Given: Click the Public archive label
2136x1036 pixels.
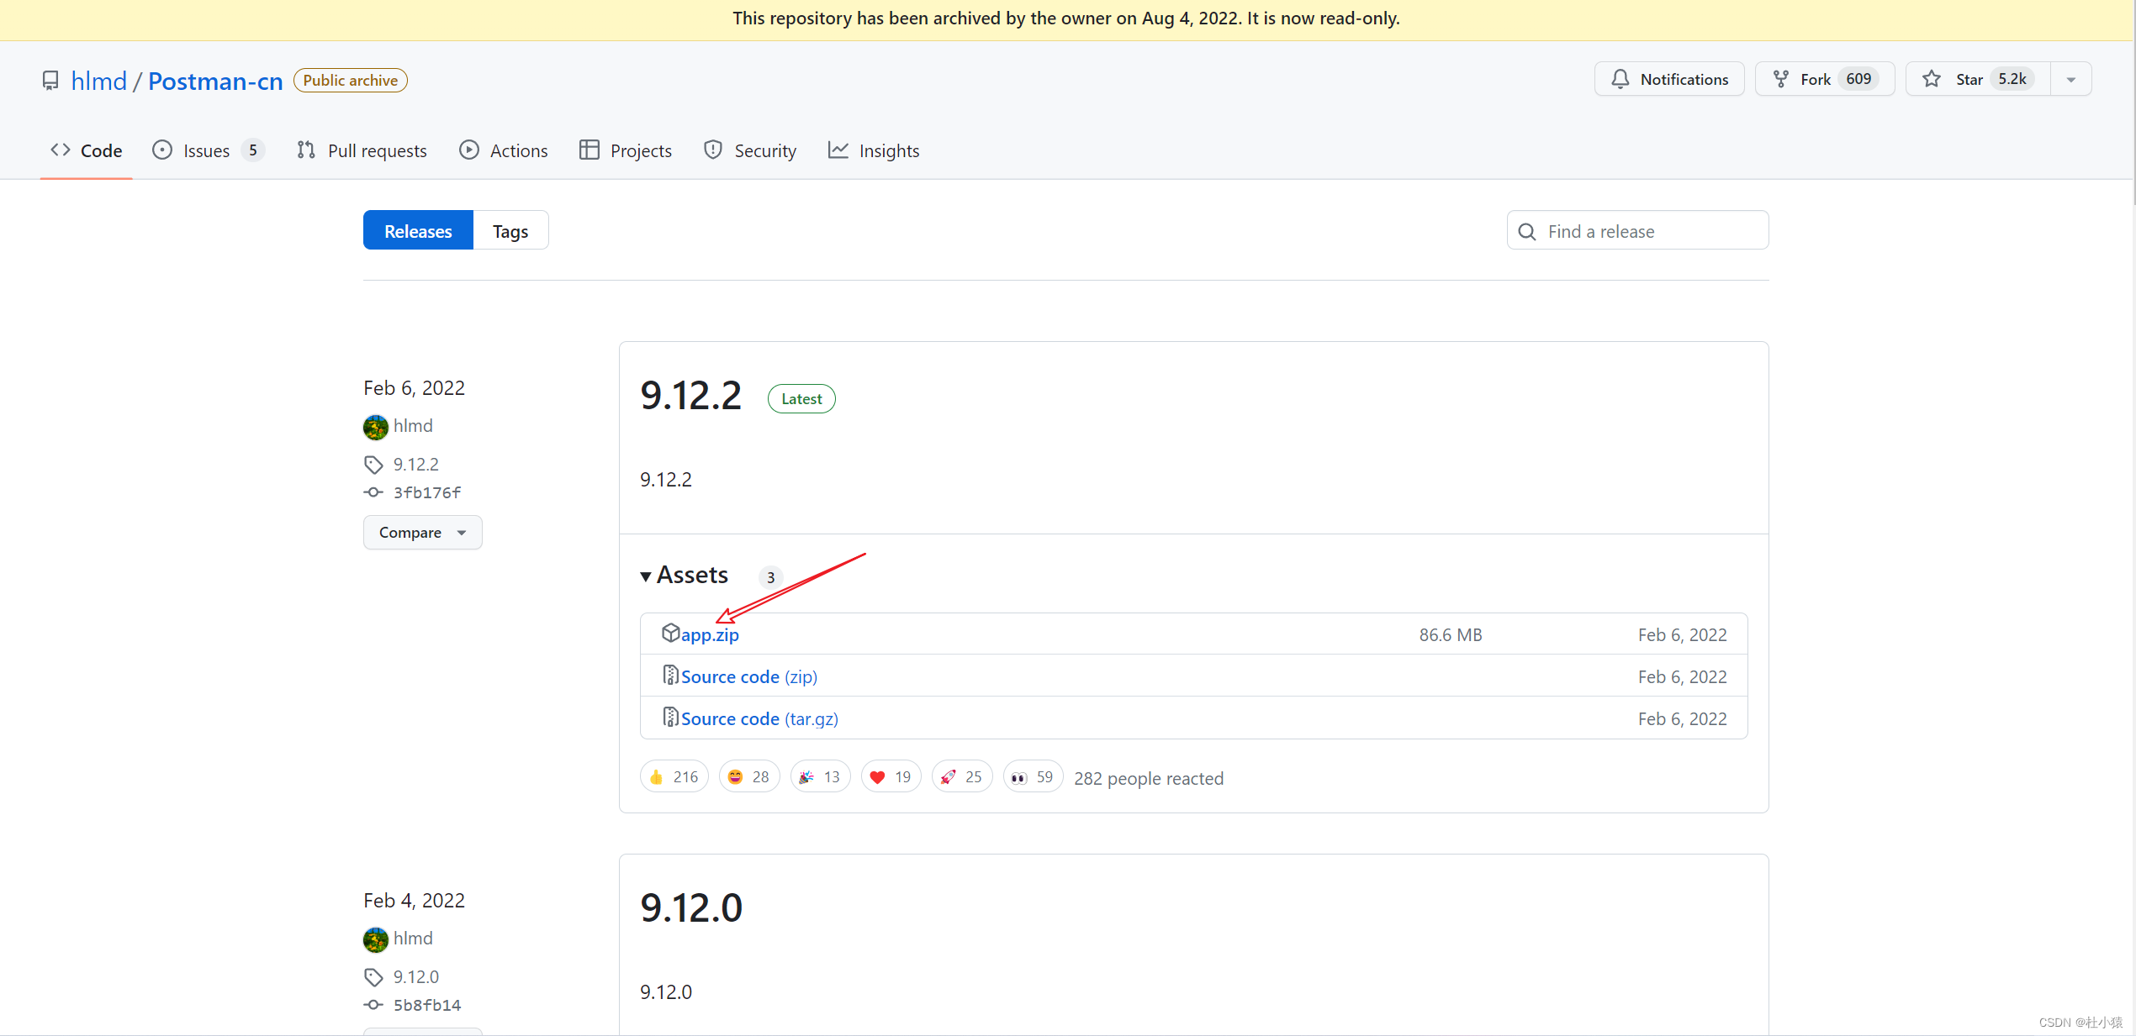Looking at the screenshot, I should 351,81.
